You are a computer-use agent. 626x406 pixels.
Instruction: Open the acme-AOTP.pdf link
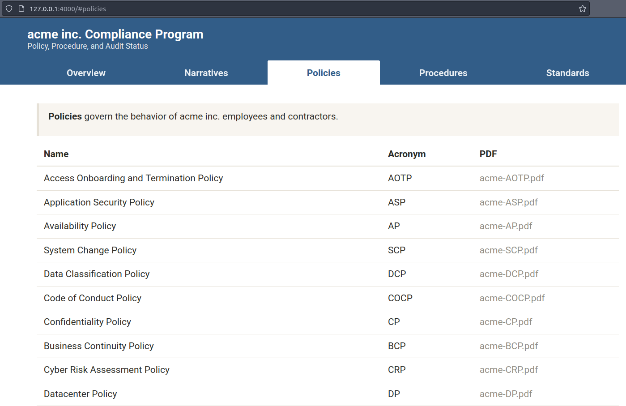click(511, 178)
